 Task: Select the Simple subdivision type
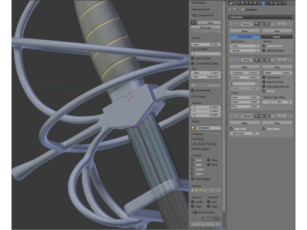point(277,36)
